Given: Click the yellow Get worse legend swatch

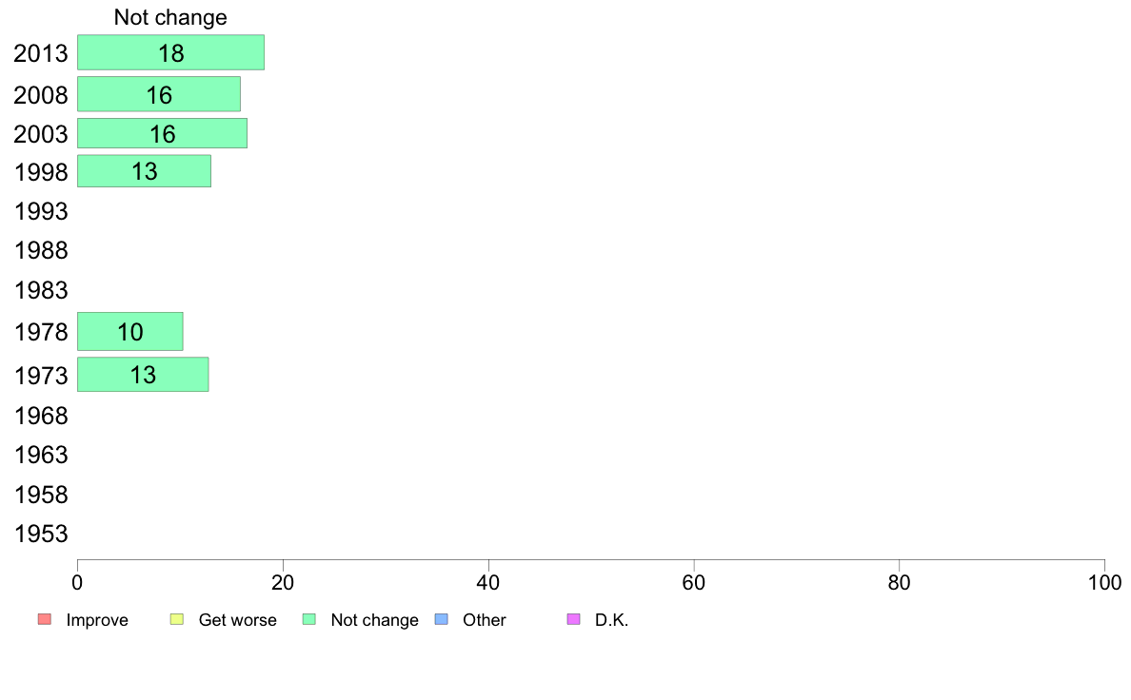Looking at the screenshot, I should 177,619.
